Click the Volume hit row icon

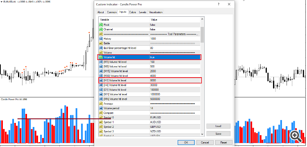click(101, 57)
